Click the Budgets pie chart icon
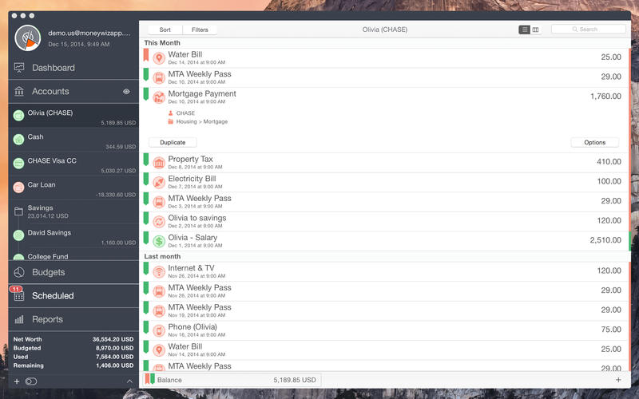 [19, 272]
